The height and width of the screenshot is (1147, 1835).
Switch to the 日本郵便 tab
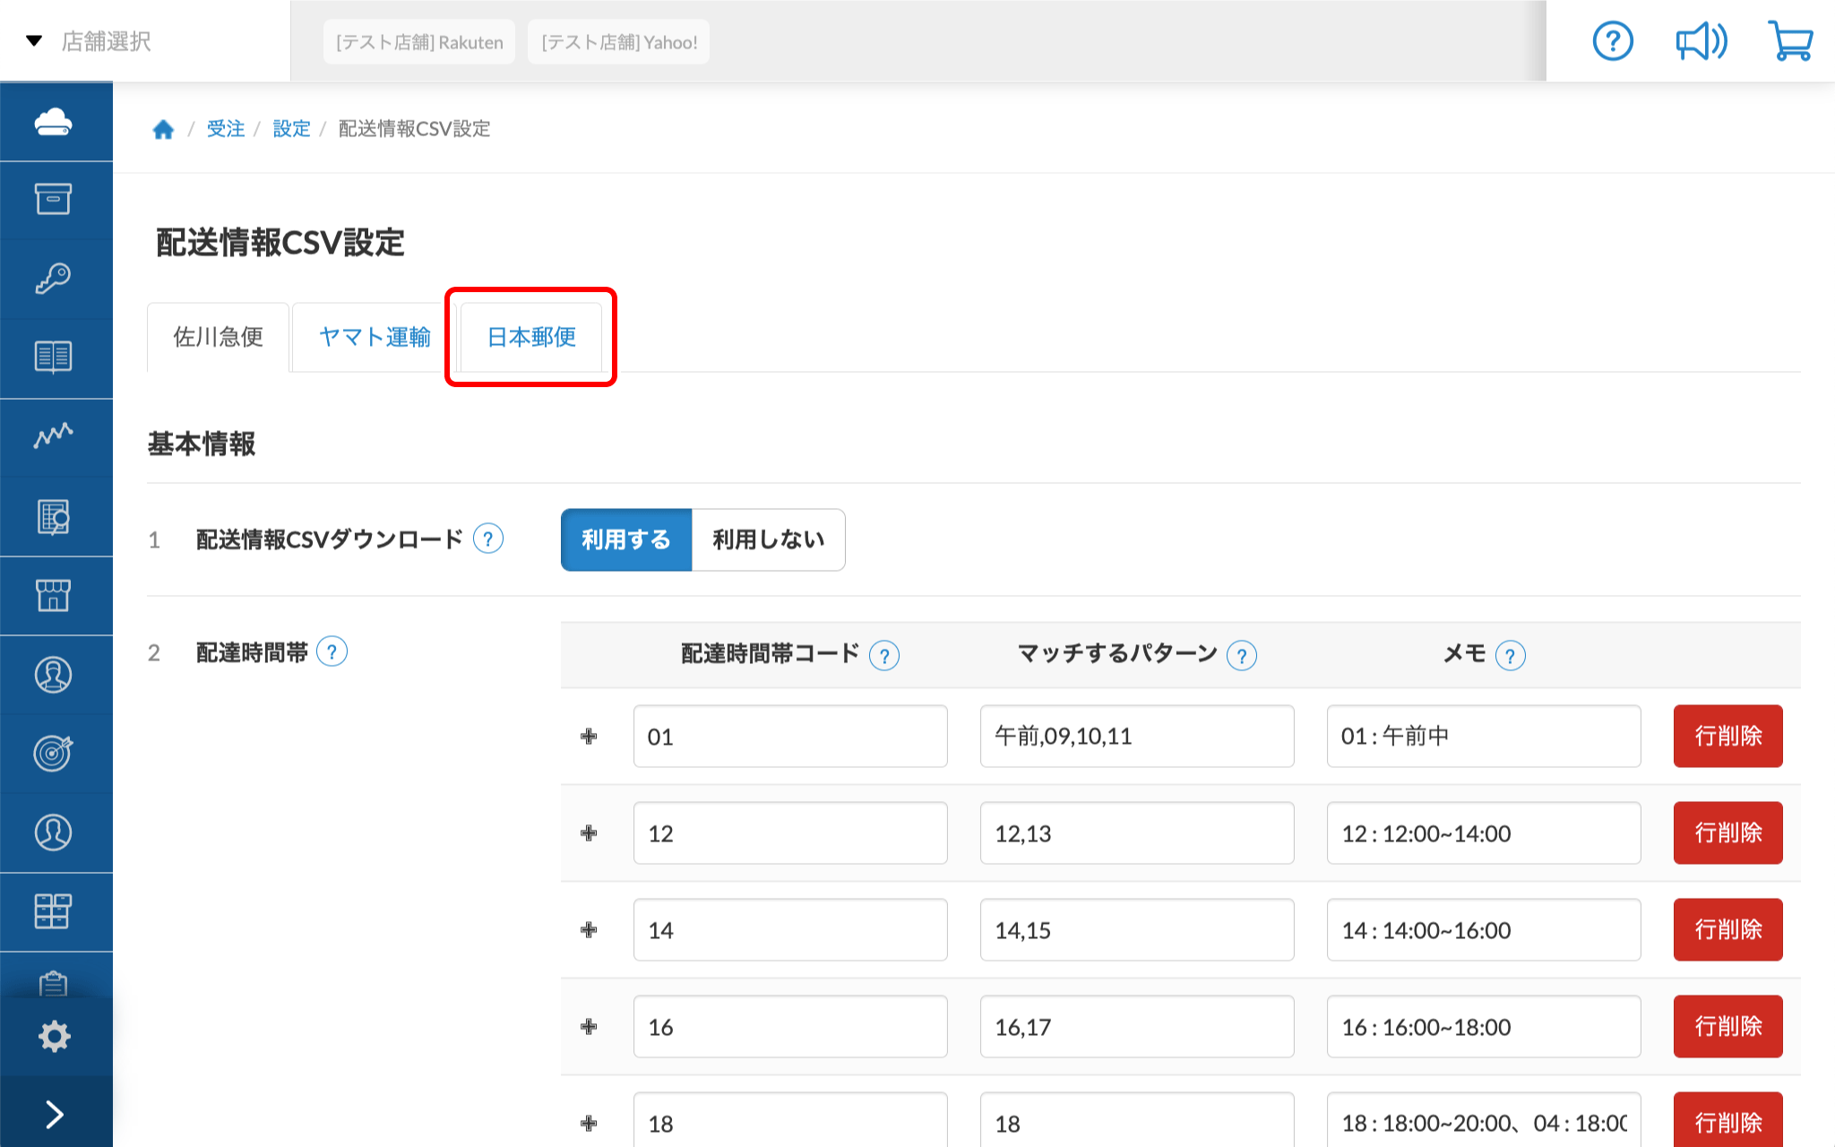(x=530, y=338)
